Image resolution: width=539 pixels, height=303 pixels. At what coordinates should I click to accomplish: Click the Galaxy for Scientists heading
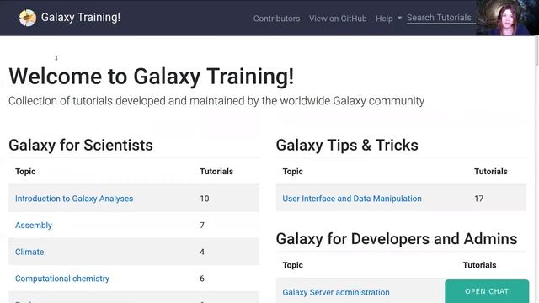(x=81, y=145)
